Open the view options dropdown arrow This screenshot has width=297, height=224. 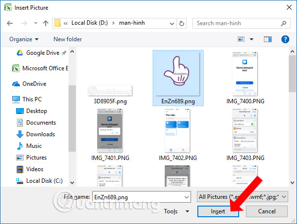click(x=251, y=39)
